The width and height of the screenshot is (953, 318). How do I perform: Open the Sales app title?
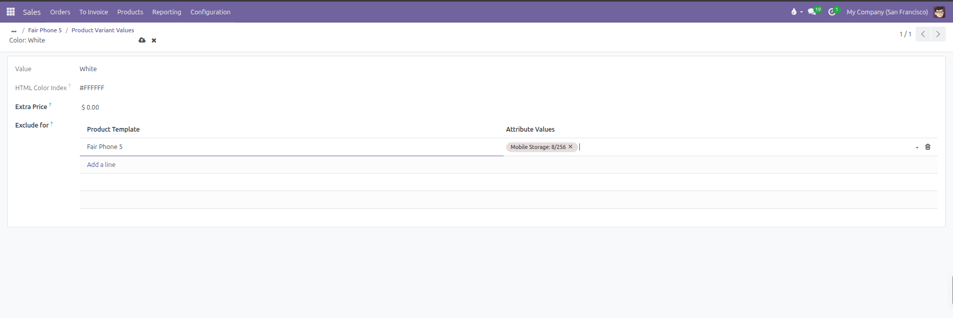pyautogui.click(x=32, y=12)
